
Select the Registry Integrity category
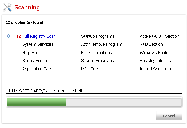(156, 61)
